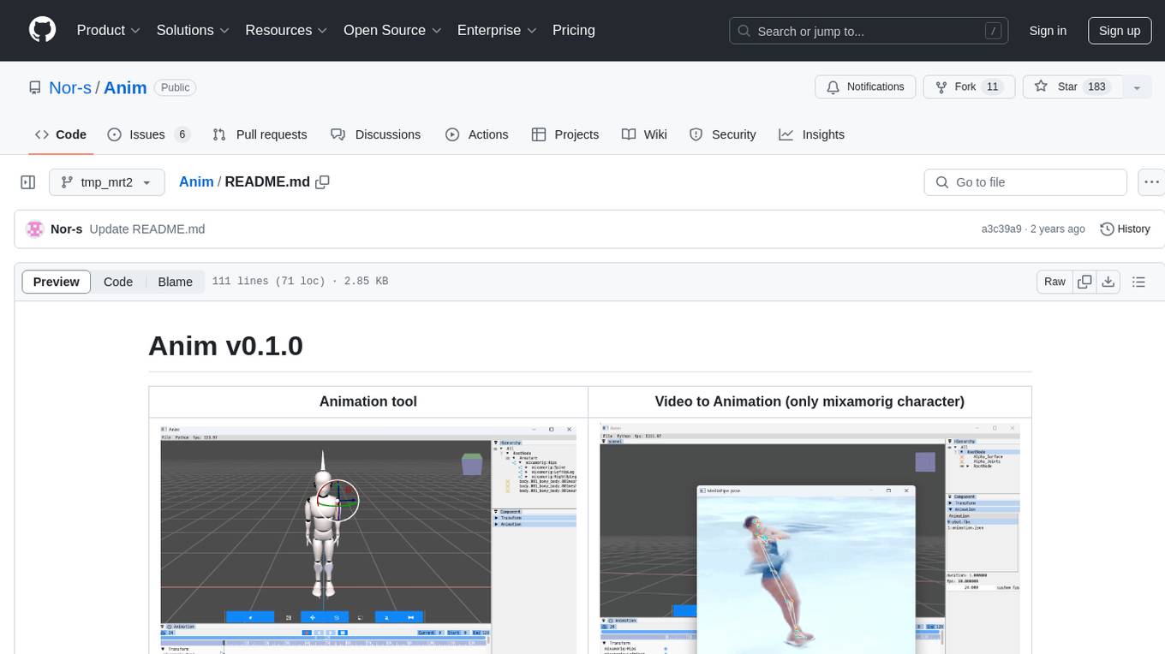This screenshot has width=1165, height=654.
Task: Download the raw file
Action: tap(1108, 282)
